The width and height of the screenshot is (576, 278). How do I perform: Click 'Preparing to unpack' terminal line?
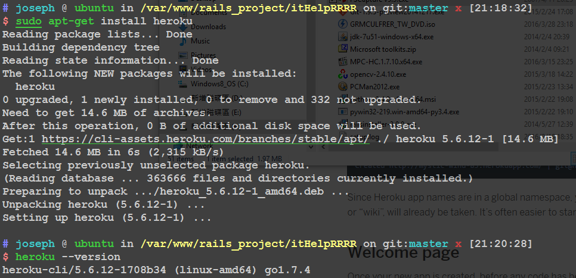(x=176, y=192)
